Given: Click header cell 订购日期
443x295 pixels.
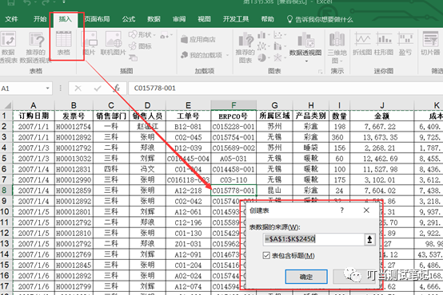Looking at the screenshot, I should [34, 116].
